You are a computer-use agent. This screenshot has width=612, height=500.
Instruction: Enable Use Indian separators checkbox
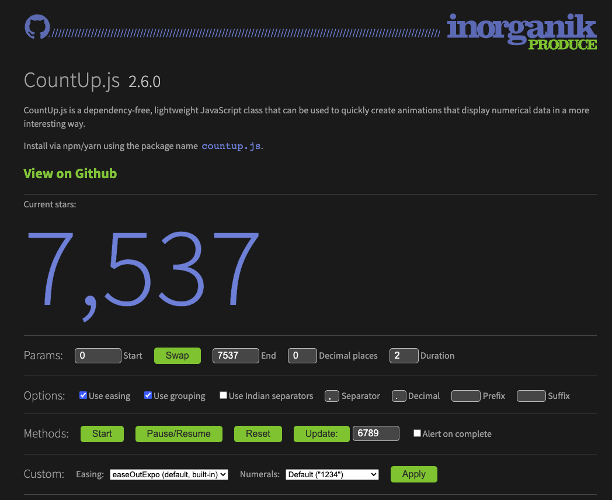coord(223,395)
